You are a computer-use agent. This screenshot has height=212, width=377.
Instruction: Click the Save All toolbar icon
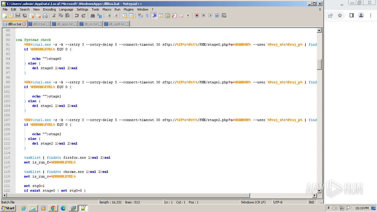click(x=25, y=16)
